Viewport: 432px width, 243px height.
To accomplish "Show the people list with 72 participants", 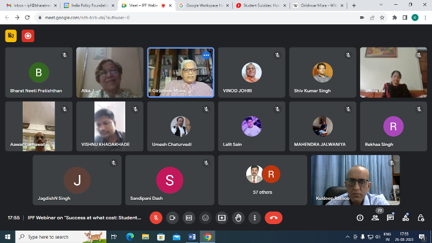I will [375, 218].
